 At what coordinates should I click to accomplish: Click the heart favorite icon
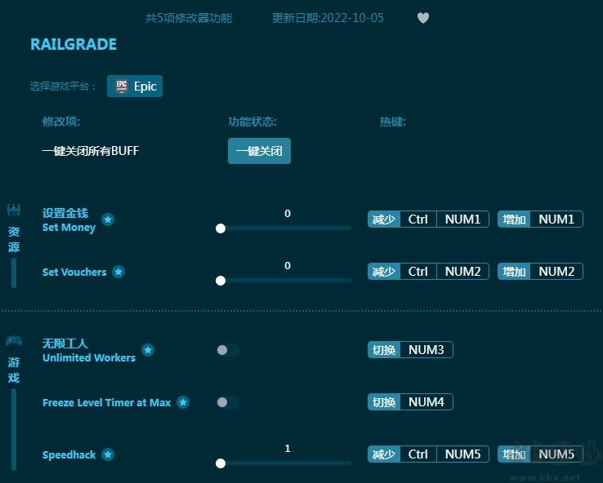point(423,18)
